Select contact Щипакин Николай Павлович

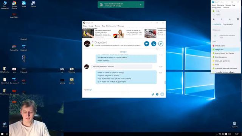click(x=226, y=68)
